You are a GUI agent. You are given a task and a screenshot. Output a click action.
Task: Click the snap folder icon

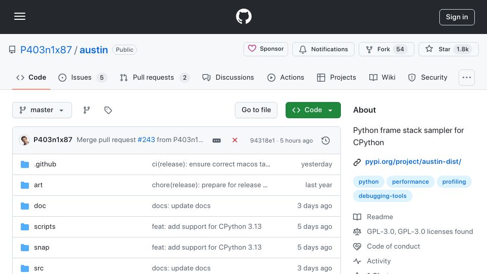[x=25, y=248]
